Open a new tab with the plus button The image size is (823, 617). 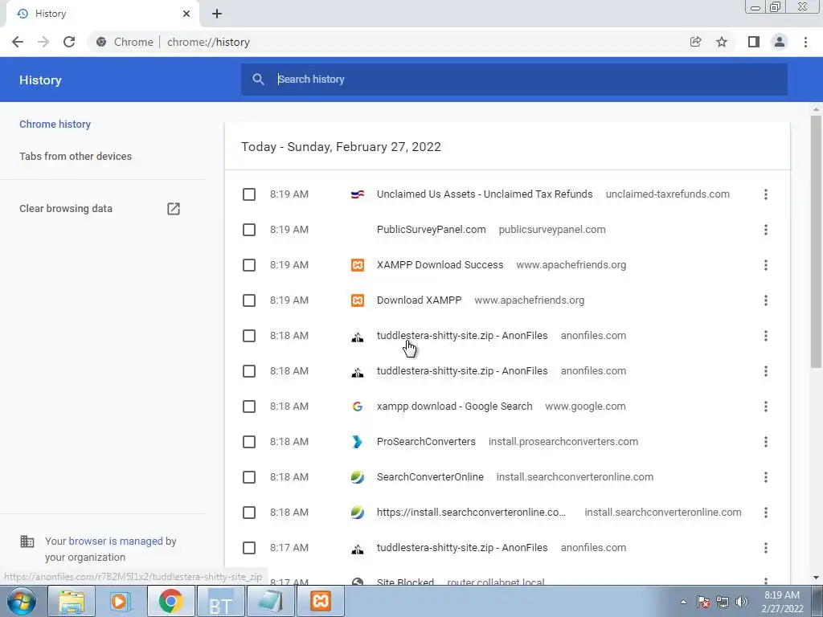[217, 14]
